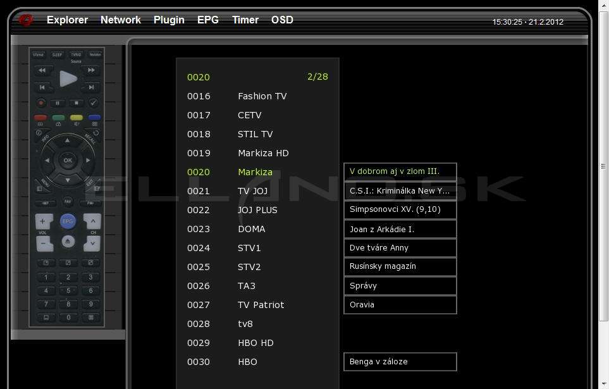Click the right arrow on remote d-pad
Screen dimensions: 609x389
point(88,160)
